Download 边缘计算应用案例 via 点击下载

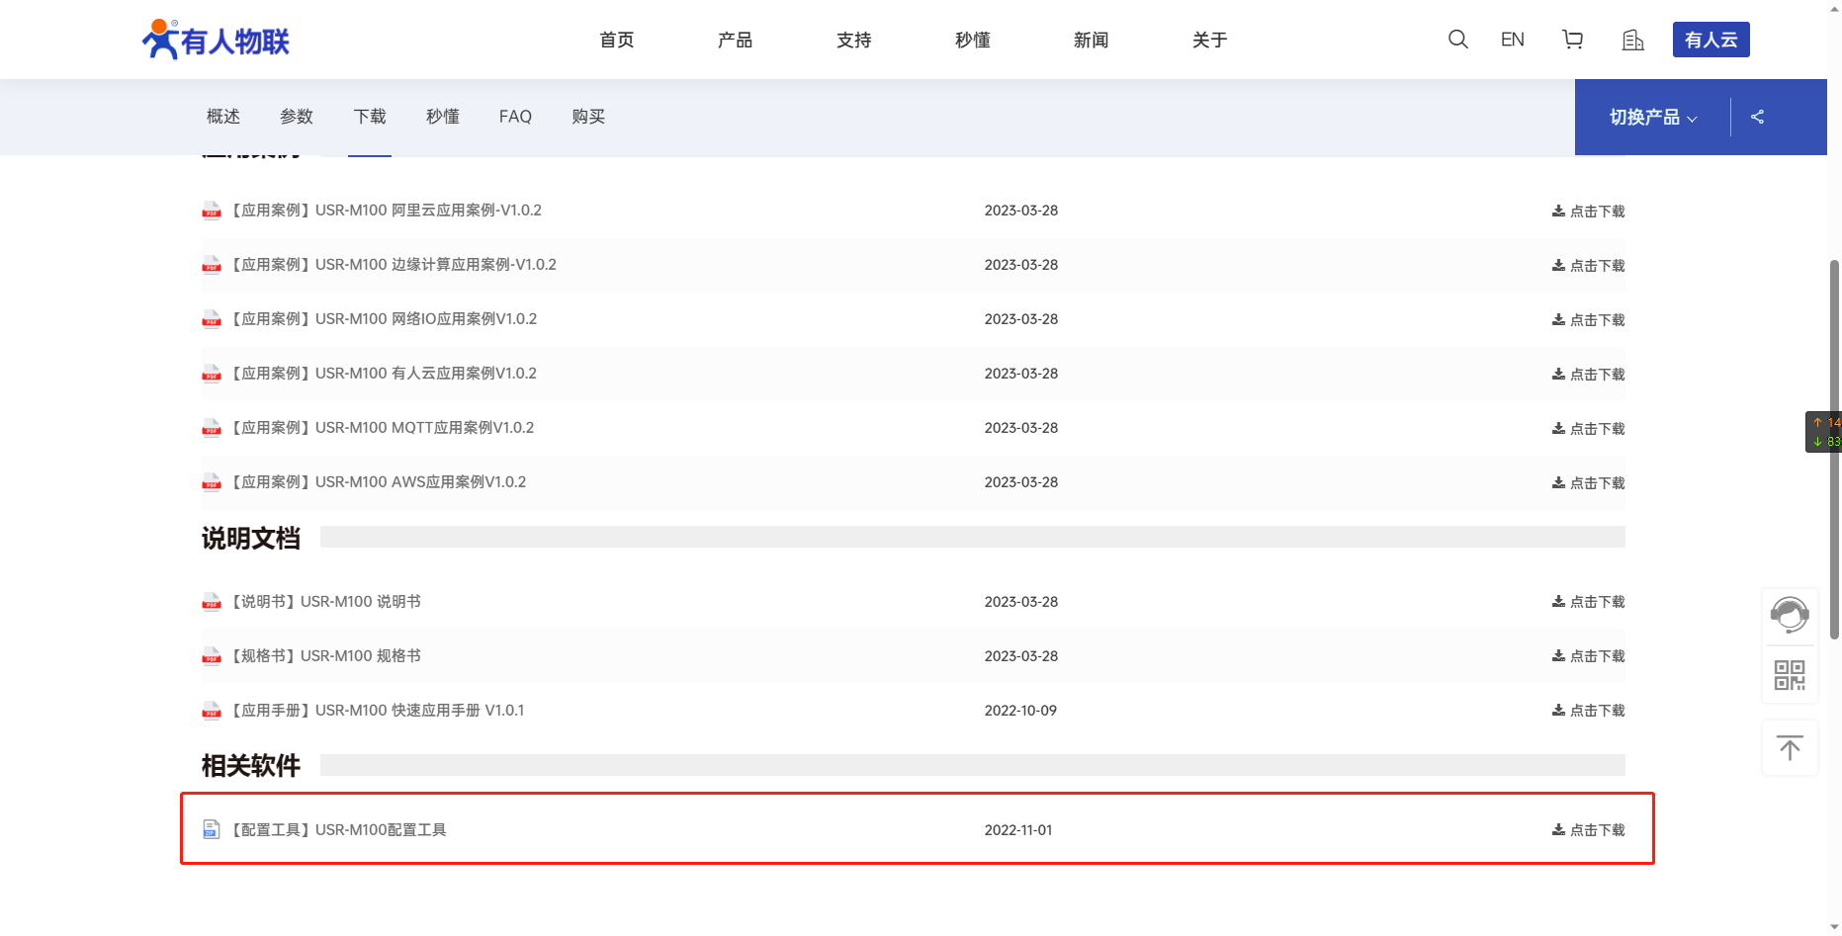(x=1588, y=266)
